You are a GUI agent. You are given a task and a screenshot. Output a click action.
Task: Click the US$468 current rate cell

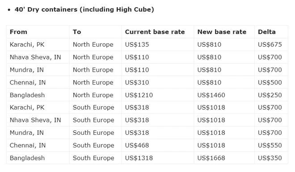(137, 146)
